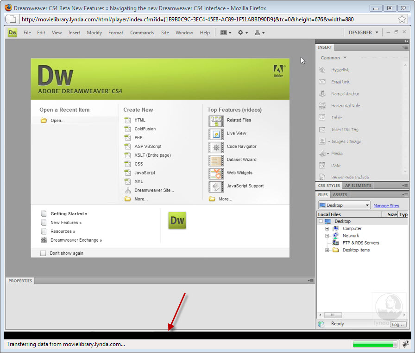The image size is (415, 353).
Task: Open the DESIGNER workspace switcher dropdown
Action: [x=363, y=32]
